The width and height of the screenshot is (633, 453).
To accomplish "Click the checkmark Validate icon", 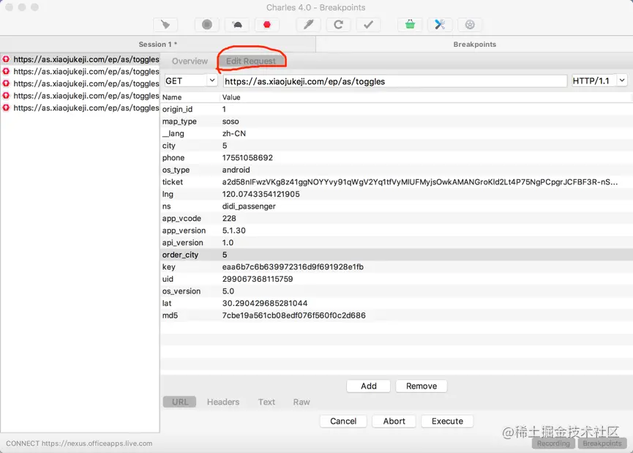I will coord(368,25).
